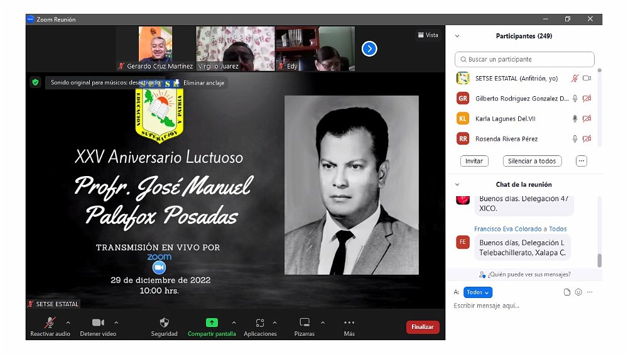
Task: Open the Vista view menu
Action: pyautogui.click(x=428, y=35)
